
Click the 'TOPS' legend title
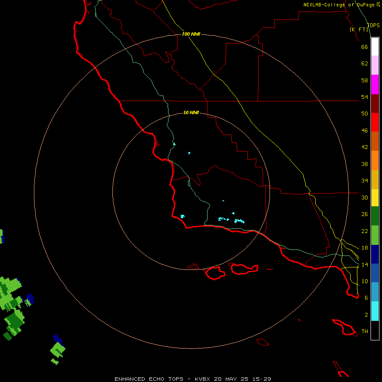tap(373, 25)
